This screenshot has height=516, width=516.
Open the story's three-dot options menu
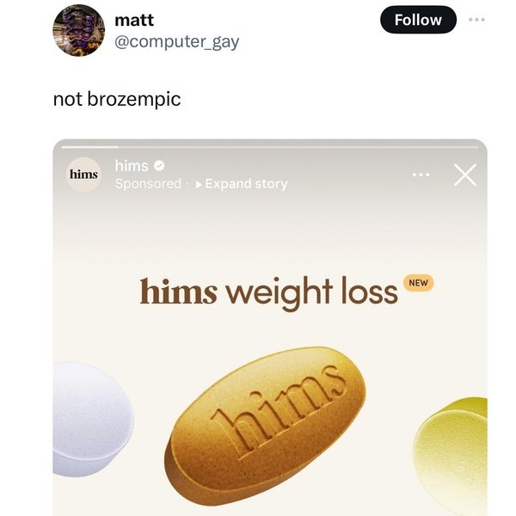pos(421,175)
